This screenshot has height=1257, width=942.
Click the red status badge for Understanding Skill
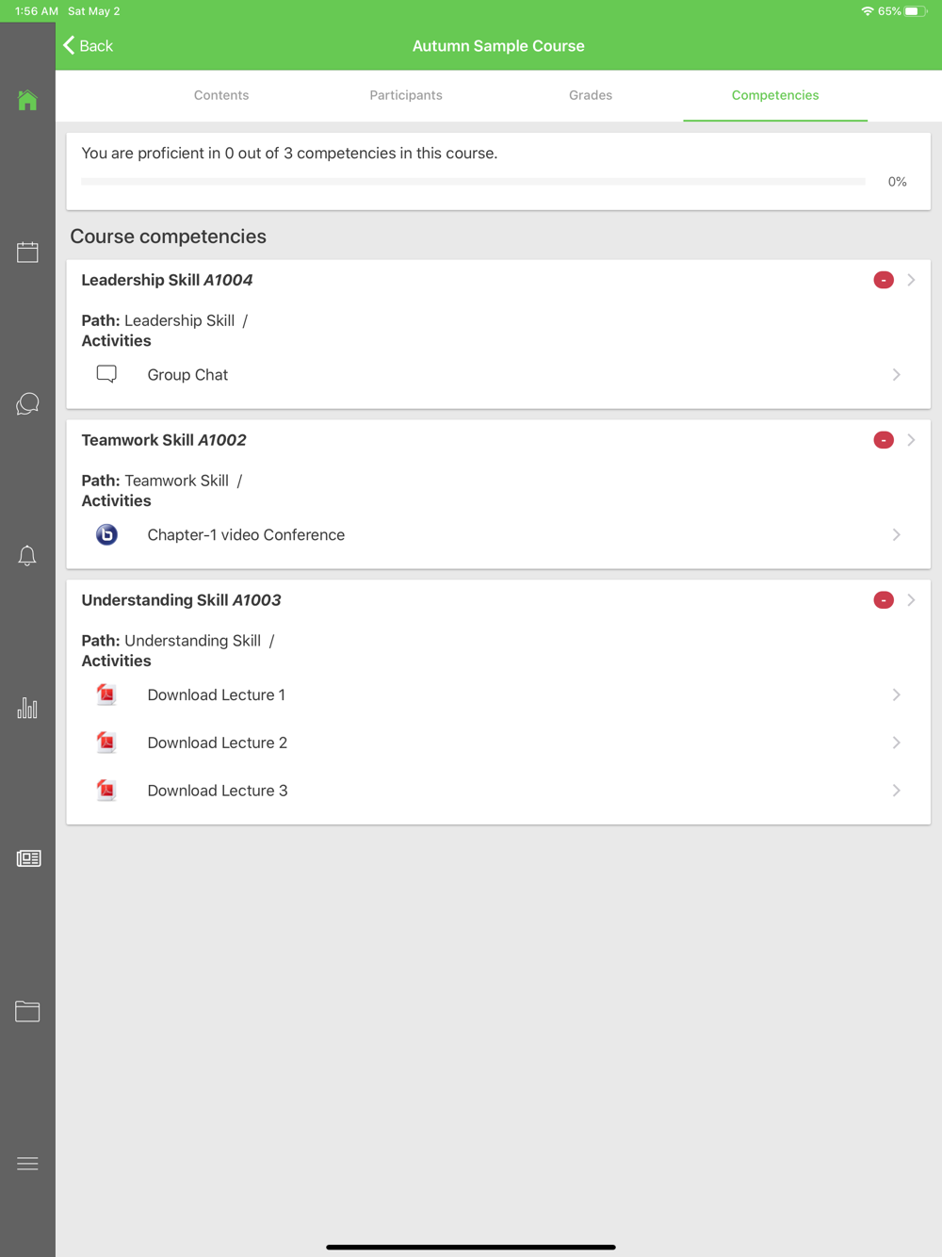[884, 600]
